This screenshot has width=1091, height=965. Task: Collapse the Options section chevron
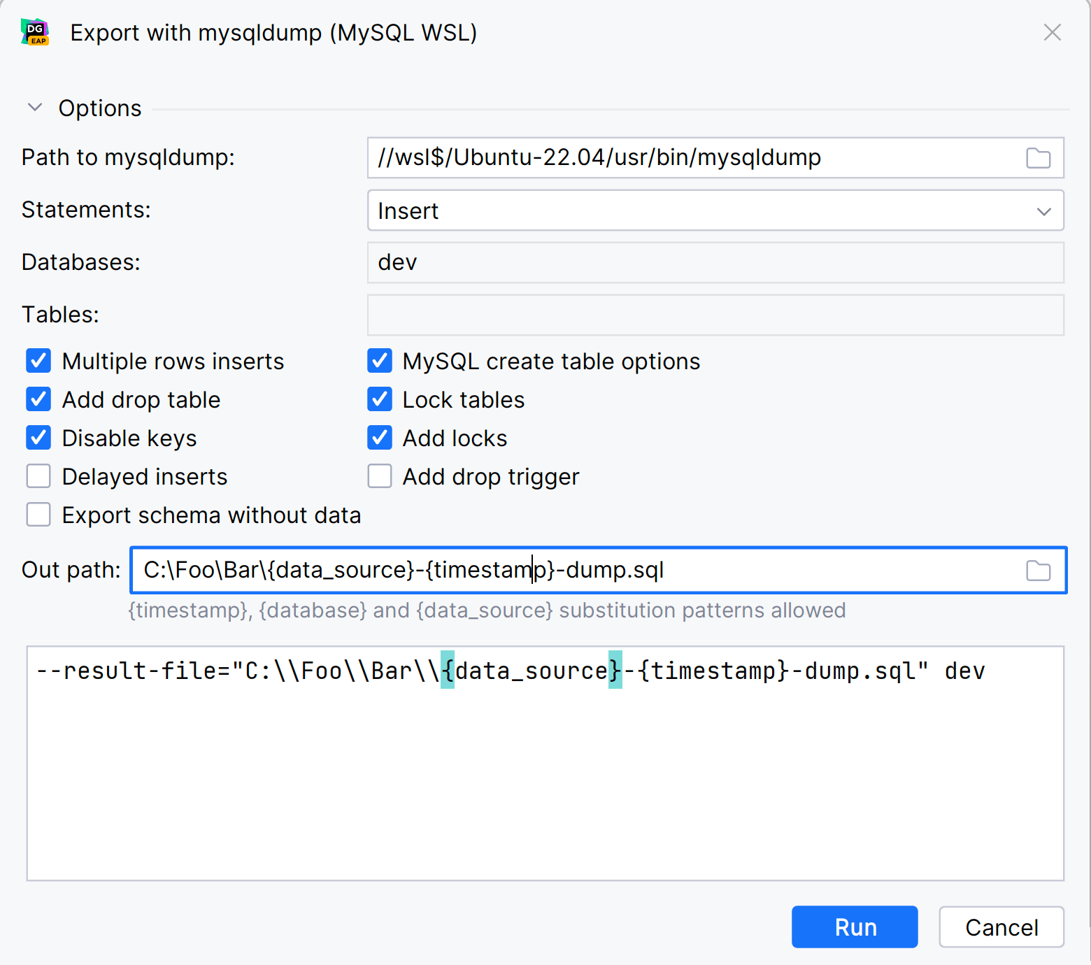pyautogui.click(x=35, y=108)
